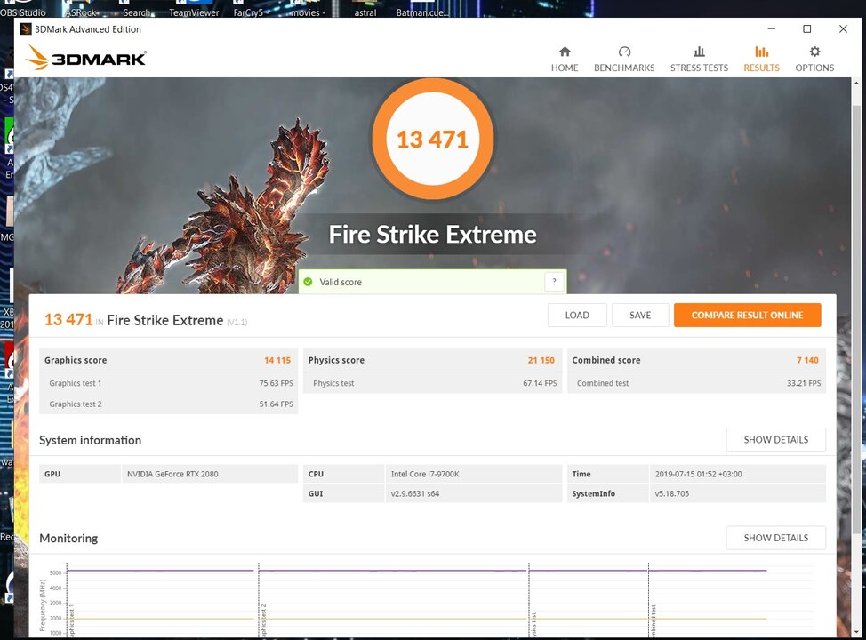Click the 3DMark logo in header
Image resolution: width=866 pixels, height=640 pixels.
[85, 58]
